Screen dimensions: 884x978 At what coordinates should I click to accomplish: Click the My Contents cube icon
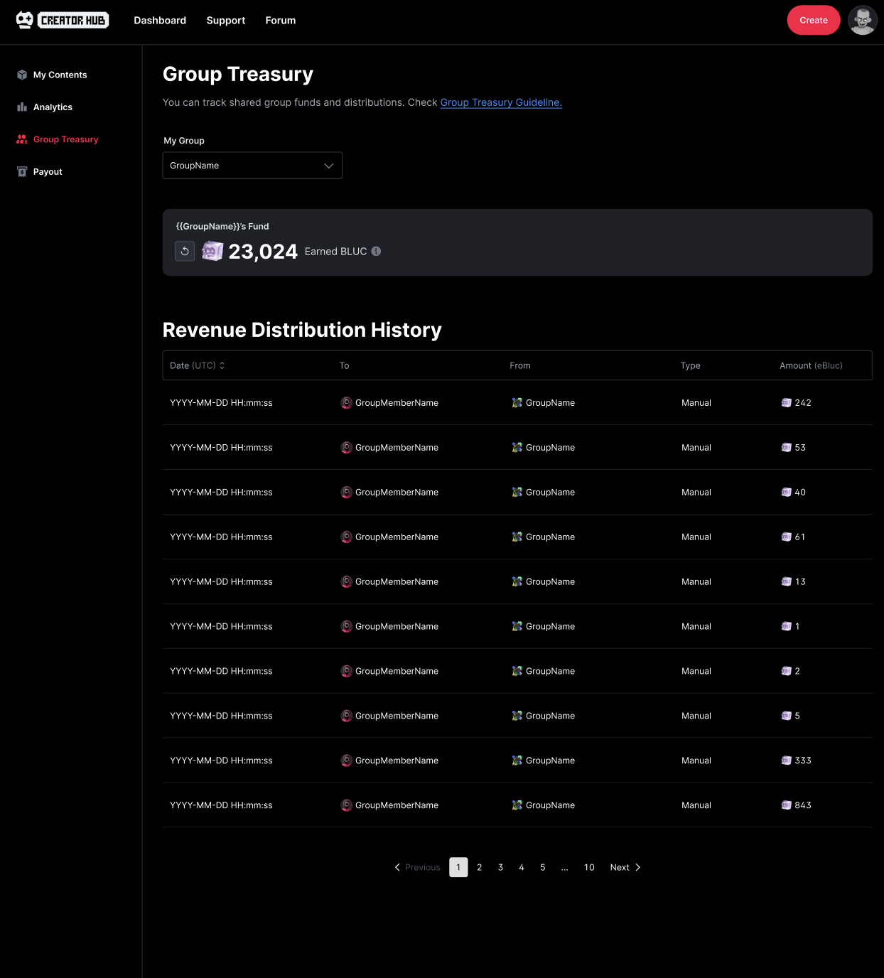22,75
